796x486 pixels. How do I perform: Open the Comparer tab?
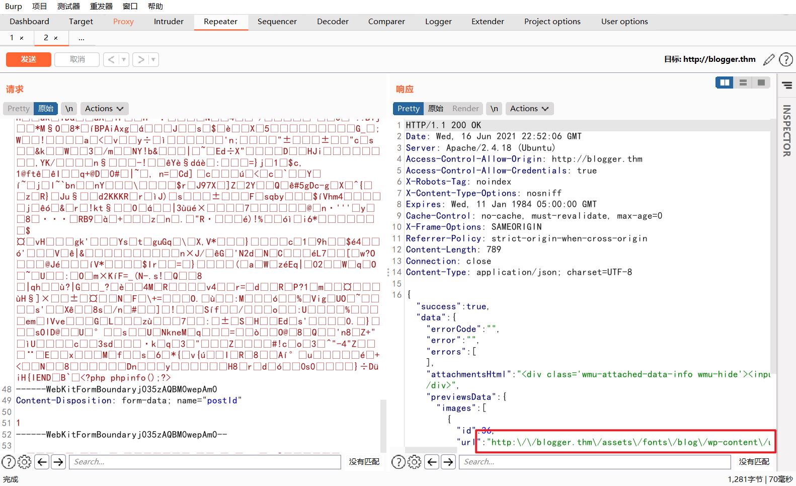(386, 21)
